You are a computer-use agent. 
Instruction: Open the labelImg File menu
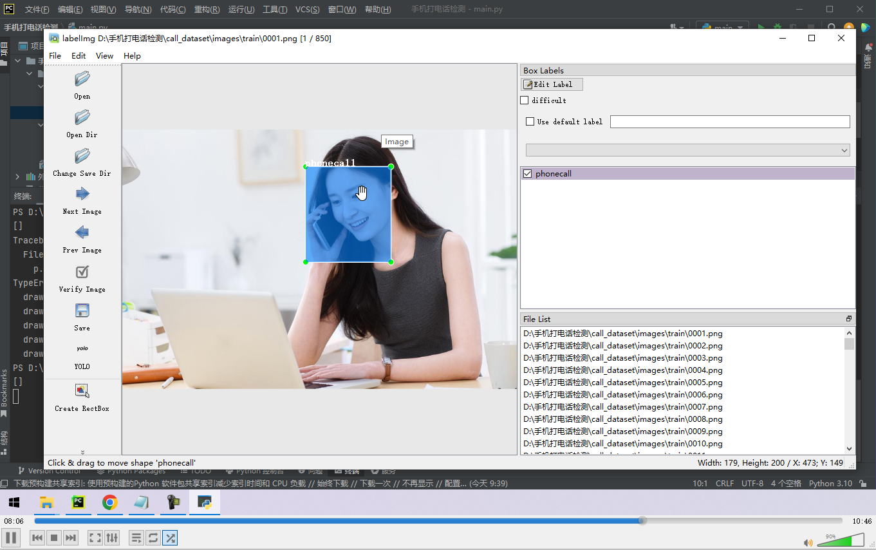(x=55, y=56)
